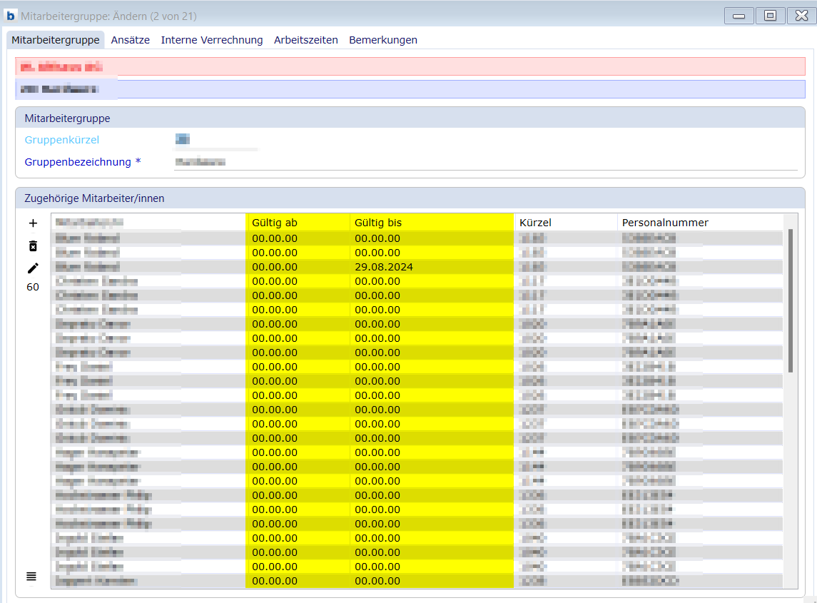Image resolution: width=817 pixels, height=603 pixels.
Task: Click the vertical scrollbar of the employee table
Action: 791,300
